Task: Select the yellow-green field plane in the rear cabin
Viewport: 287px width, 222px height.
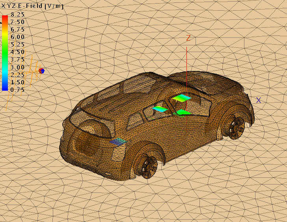Action: (182, 98)
